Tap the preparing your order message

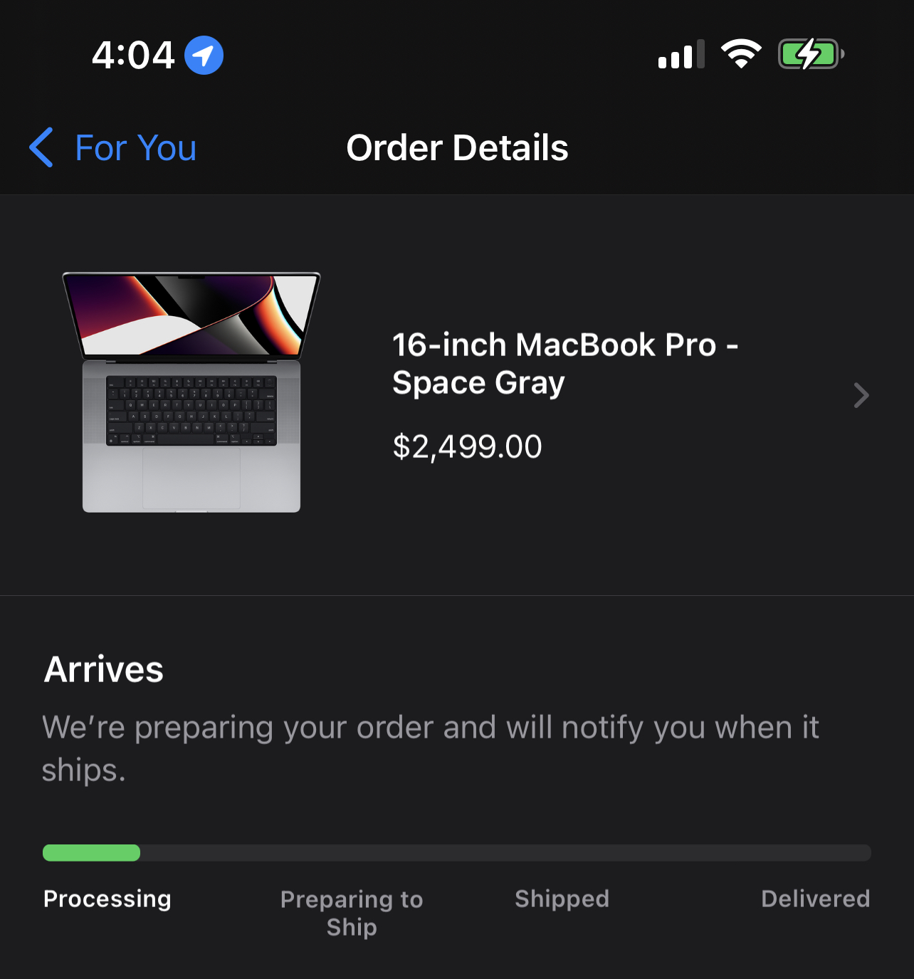[x=430, y=748]
